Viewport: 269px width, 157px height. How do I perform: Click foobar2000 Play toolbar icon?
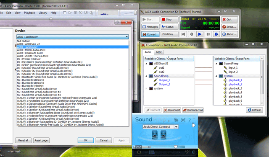[x=70, y=13]
